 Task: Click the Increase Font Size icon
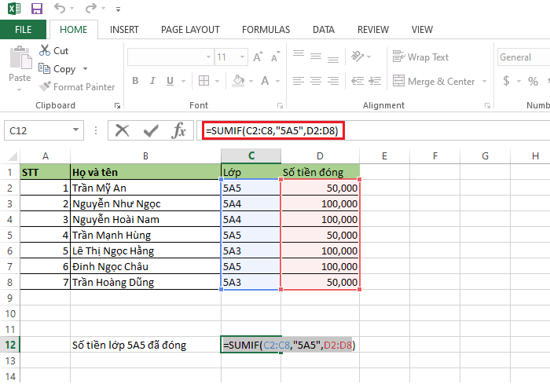[x=258, y=57]
